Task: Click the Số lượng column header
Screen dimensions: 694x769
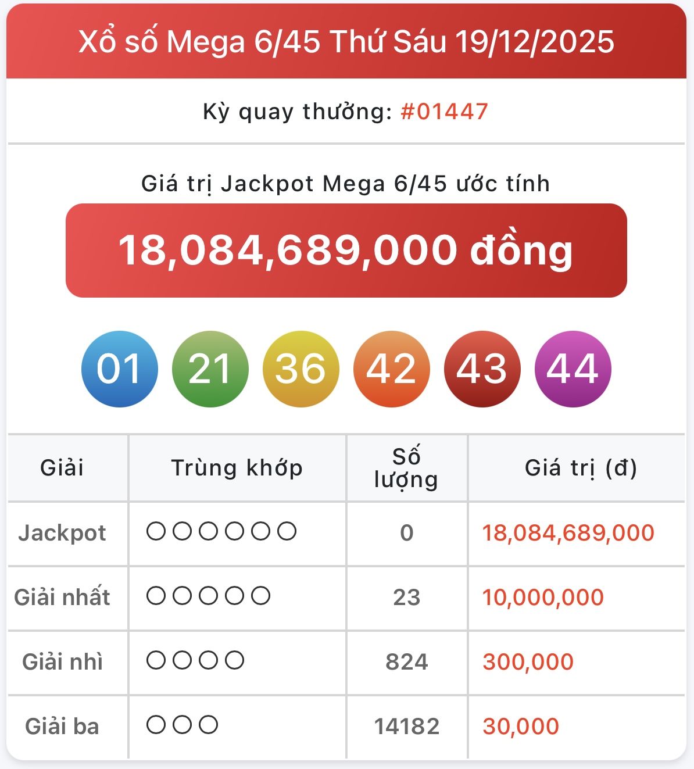Action: (406, 468)
